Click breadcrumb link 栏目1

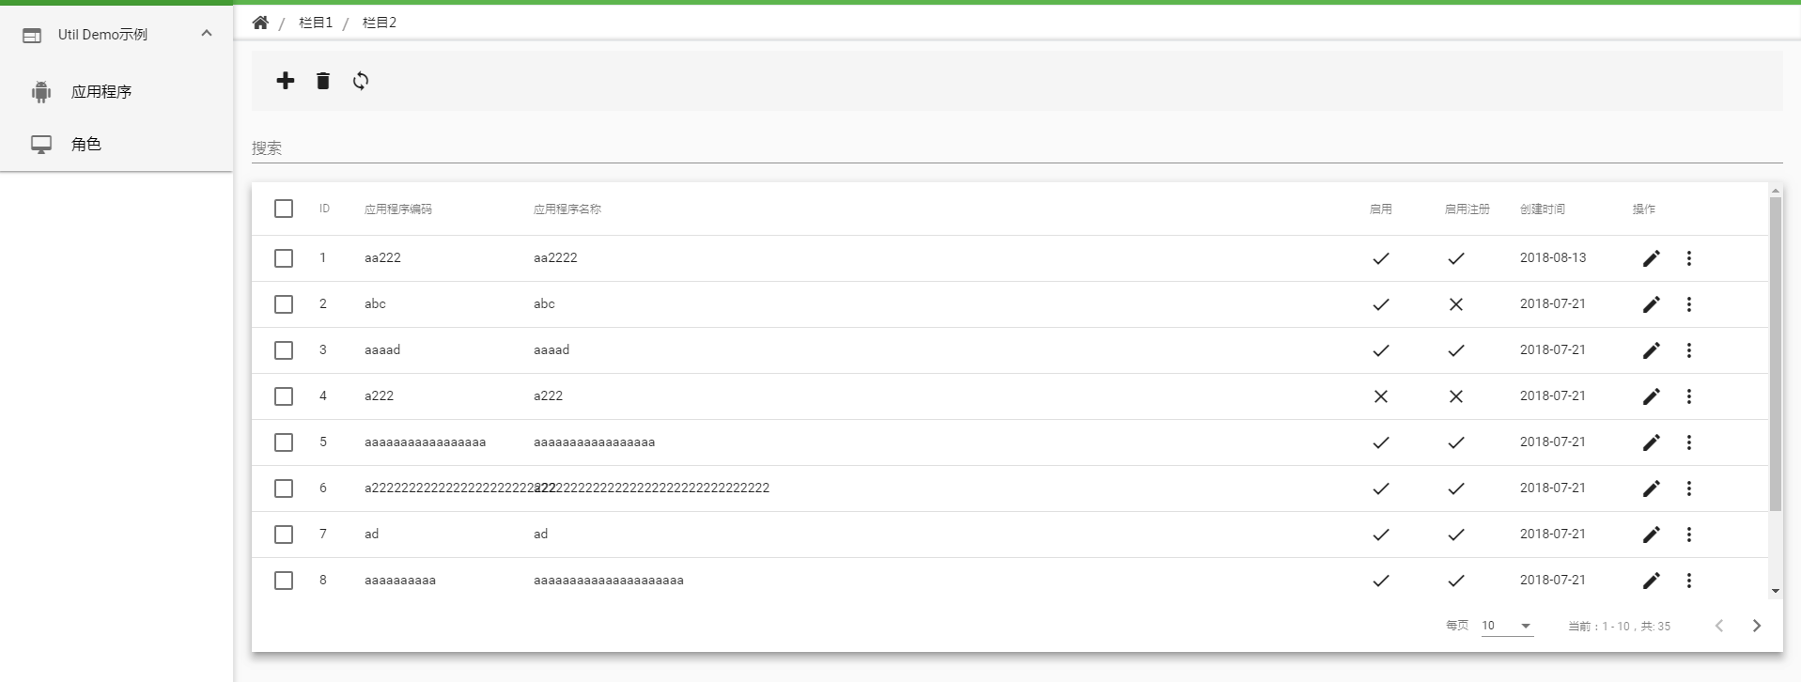pos(316,23)
